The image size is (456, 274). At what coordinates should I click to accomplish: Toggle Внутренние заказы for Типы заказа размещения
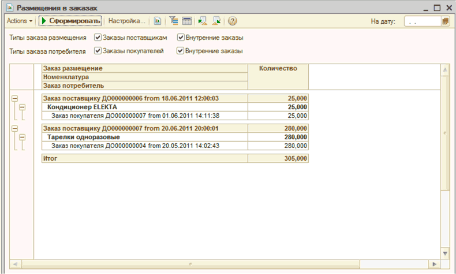pyautogui.click(x=181, y=38)
